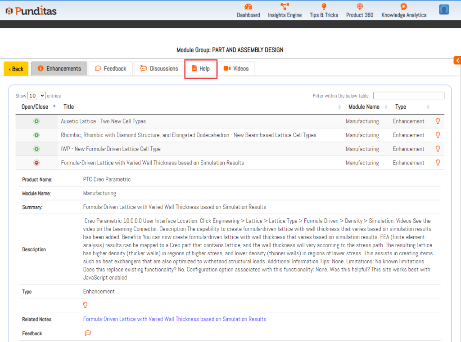Click lightbulb icon in Auxetic Lattice row
The width and height of the screenshot is (461, 342).
pyautogui.click(x=438, y=121)
